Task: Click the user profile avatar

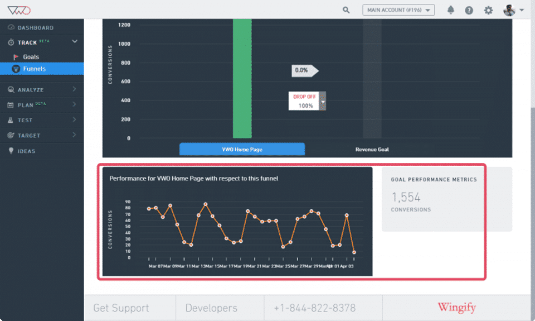Action: (x=509, y=10)
